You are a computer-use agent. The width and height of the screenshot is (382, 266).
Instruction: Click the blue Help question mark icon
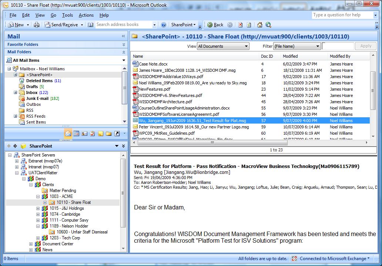click(164, 25)
